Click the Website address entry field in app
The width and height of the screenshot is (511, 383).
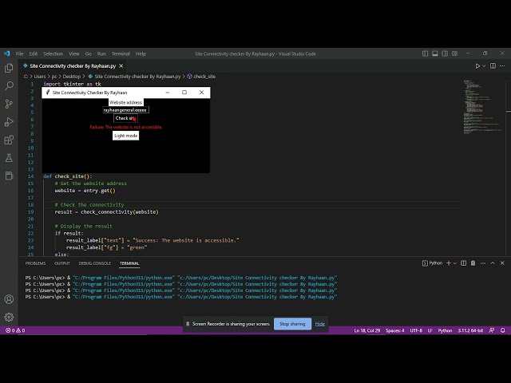126,110
